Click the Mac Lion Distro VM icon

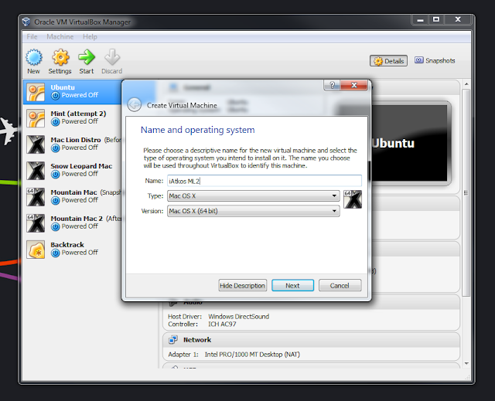(36, 144)
